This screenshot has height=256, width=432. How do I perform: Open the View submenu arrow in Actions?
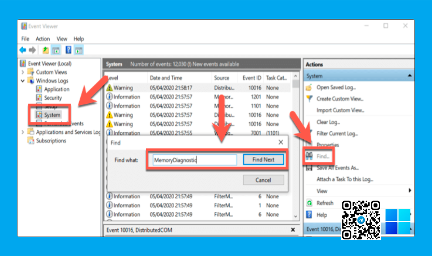coord(410,191)
